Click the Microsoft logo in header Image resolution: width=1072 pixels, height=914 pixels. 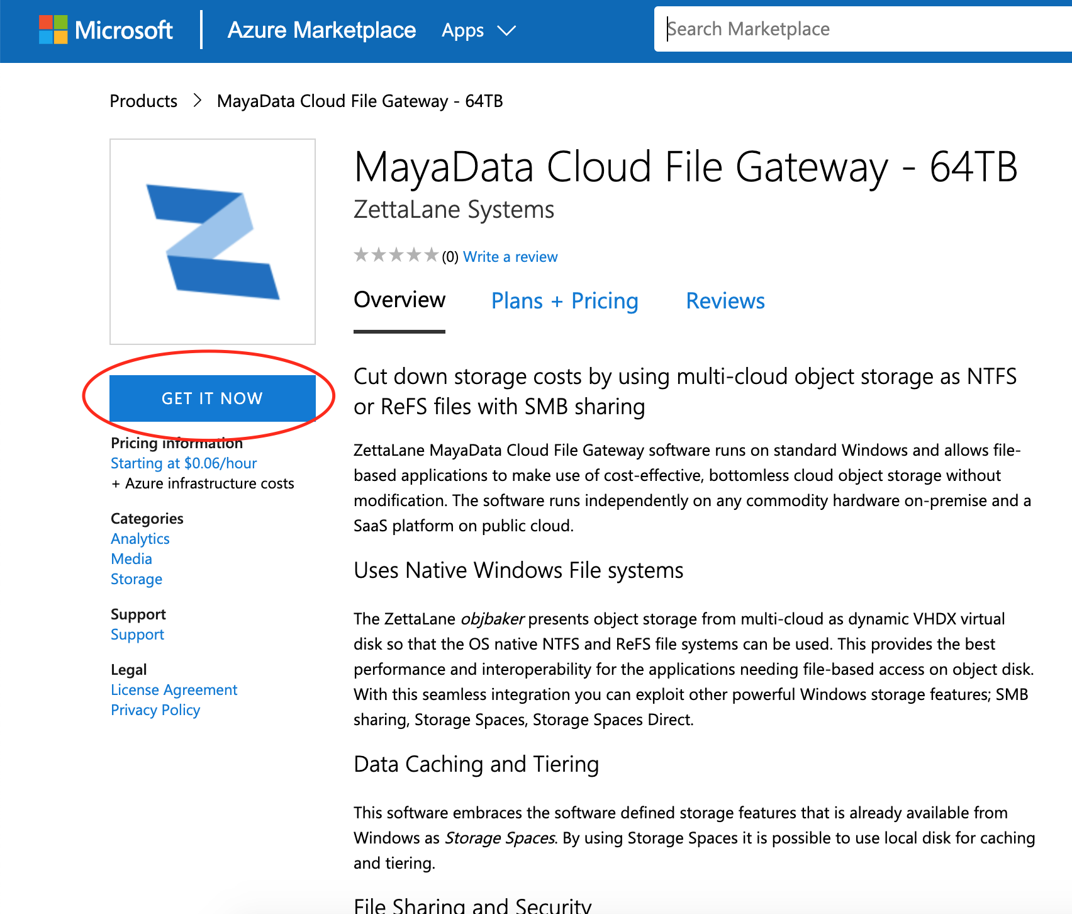tap(106, 30)
